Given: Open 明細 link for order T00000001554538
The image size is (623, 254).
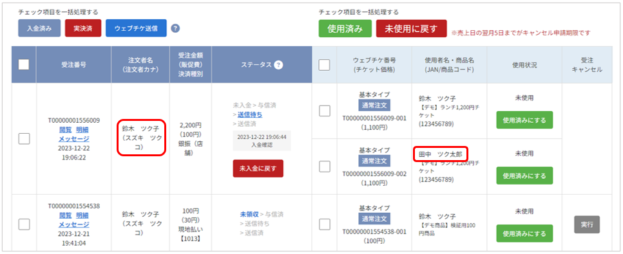Looking at the screenshot, I should [x=82, y=215].
